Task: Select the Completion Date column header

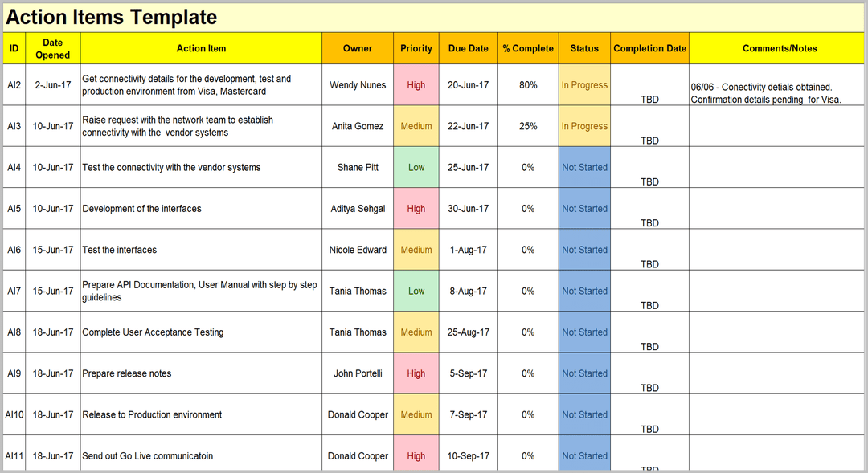Action: [x=649, y=48]
